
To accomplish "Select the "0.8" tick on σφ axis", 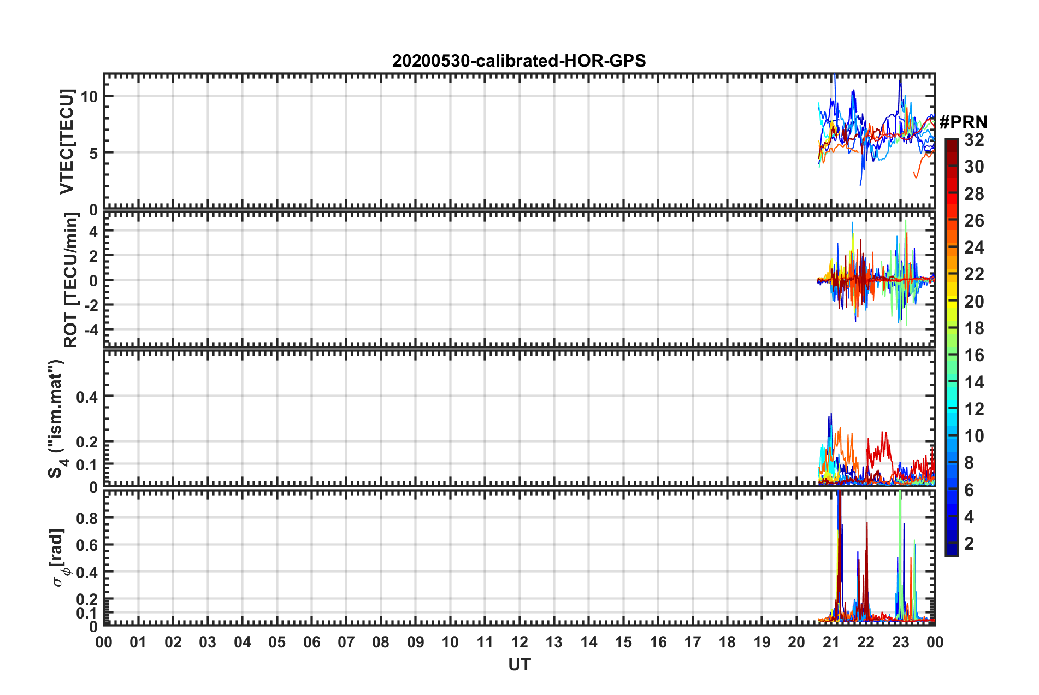I will pyautogui.click(x=87, y=518).
